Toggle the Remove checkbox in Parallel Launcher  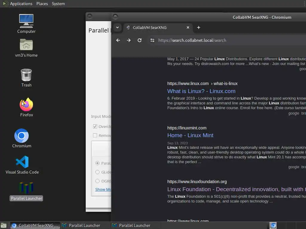click(x=95, y=135)
